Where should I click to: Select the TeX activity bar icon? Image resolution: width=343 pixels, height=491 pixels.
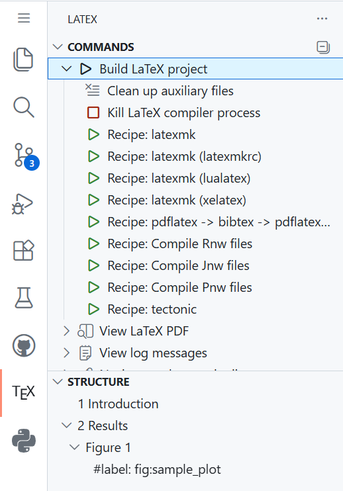click(x=23, y=392)
